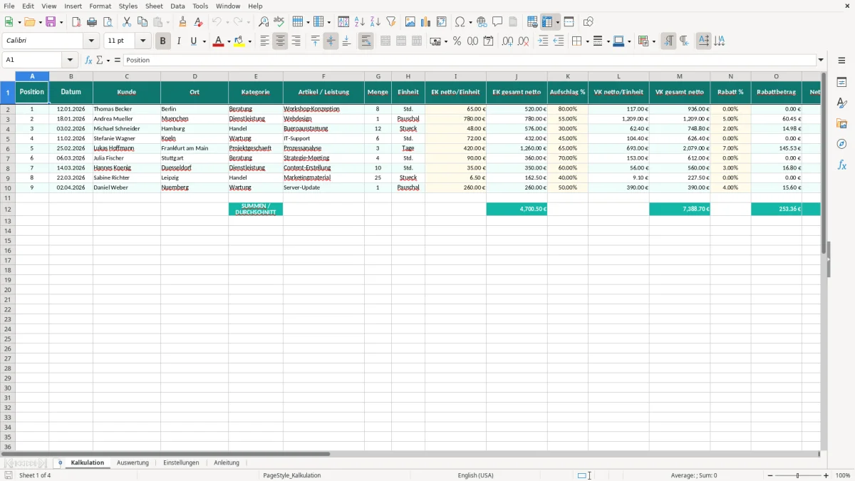Open Font Size dropdown arrow
This screenshot has height=481, width=855.
[142, 41]
